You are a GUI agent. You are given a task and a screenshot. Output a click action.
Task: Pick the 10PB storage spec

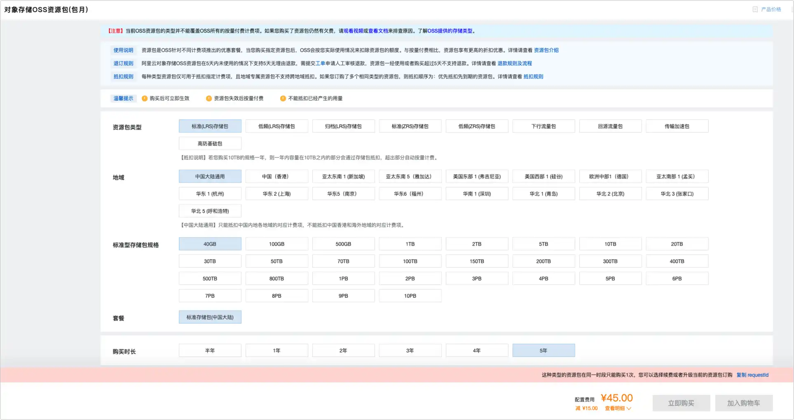(410, 296)
